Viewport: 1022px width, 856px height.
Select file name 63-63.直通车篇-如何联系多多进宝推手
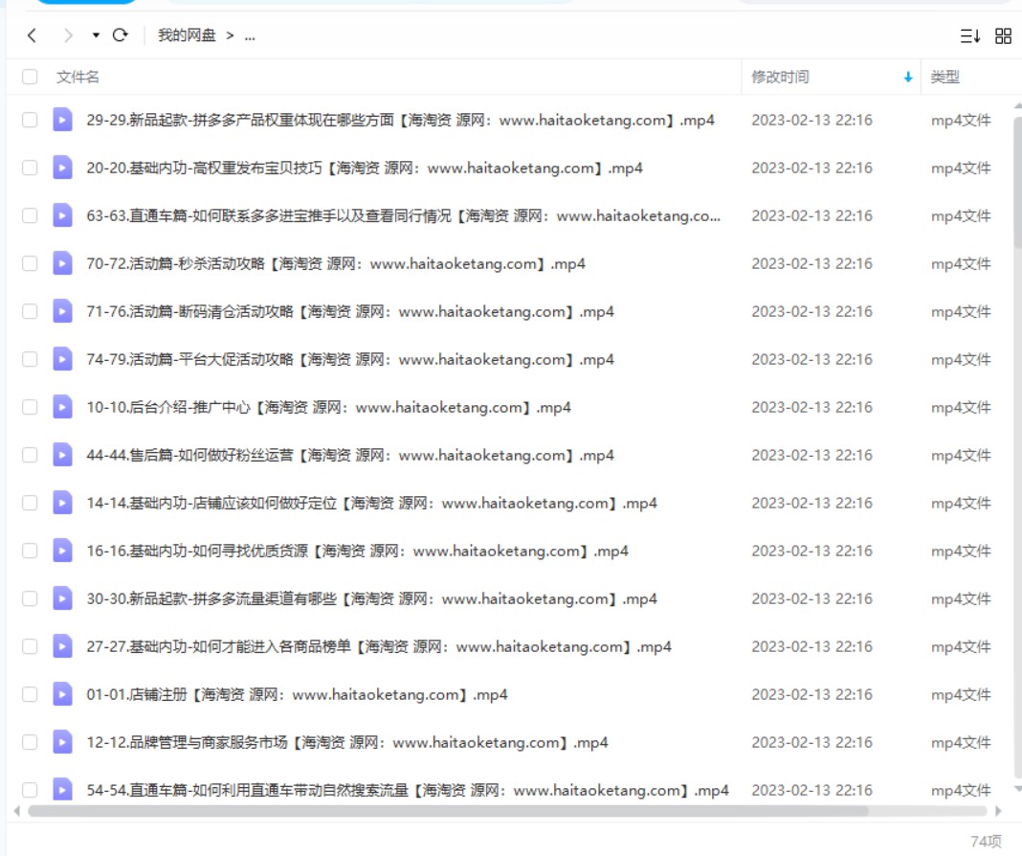point(404,215)
